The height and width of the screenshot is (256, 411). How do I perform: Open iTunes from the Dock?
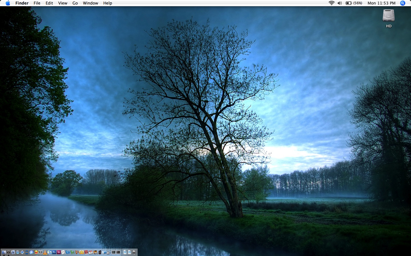[50, 252]
